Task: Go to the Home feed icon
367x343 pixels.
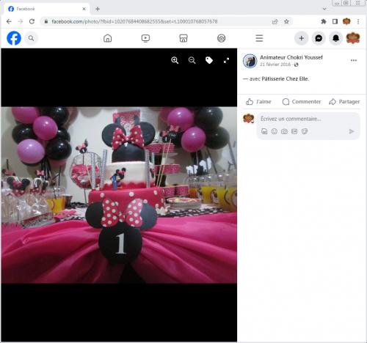Action: pos(107,38)
